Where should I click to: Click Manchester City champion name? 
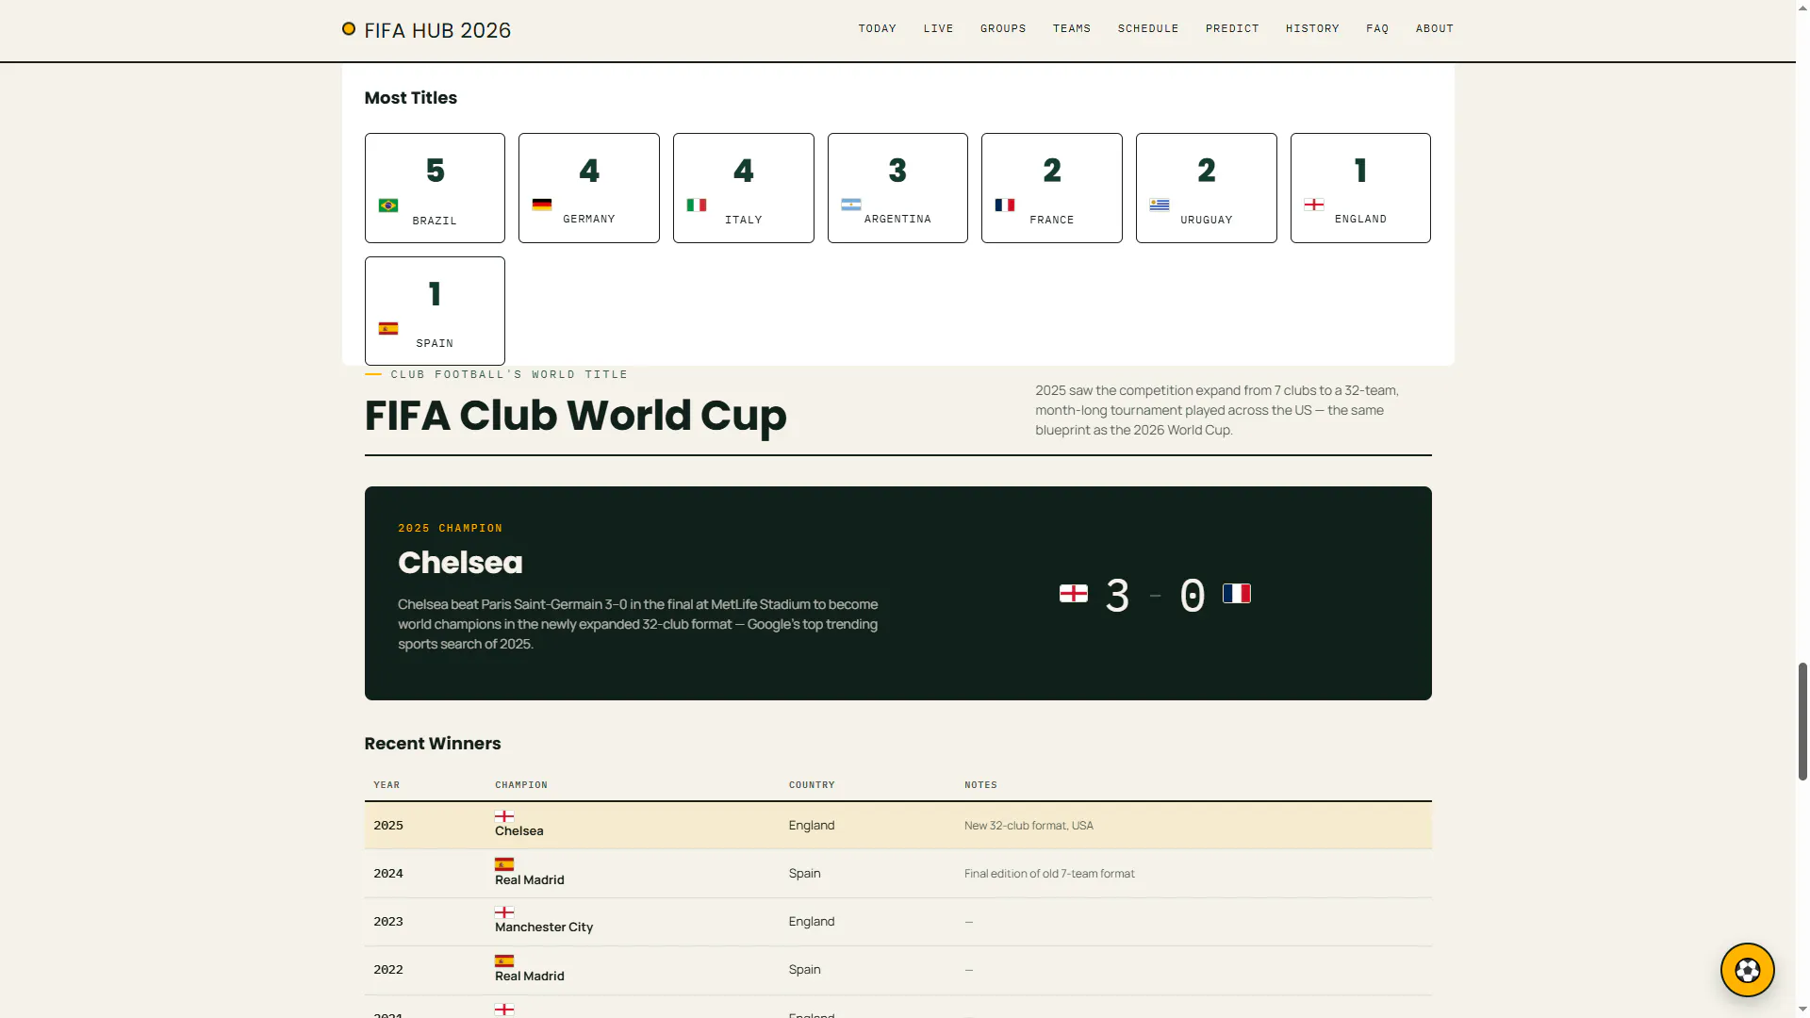pyautogui.click(x=544, y=928)
